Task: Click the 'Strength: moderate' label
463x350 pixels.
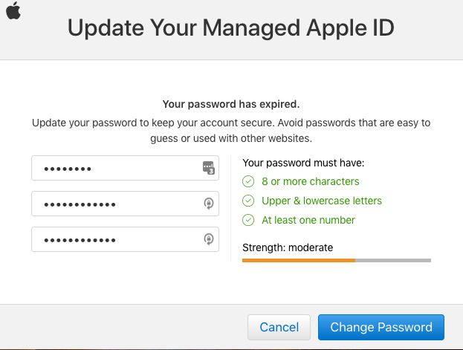Action: [288, 247]
